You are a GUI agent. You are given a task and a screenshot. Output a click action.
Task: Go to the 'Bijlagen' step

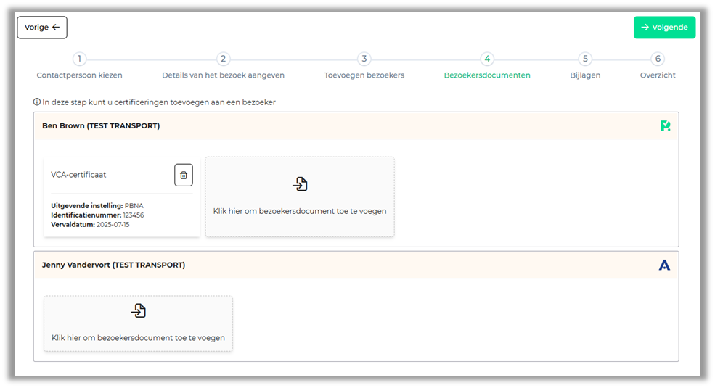585,75
